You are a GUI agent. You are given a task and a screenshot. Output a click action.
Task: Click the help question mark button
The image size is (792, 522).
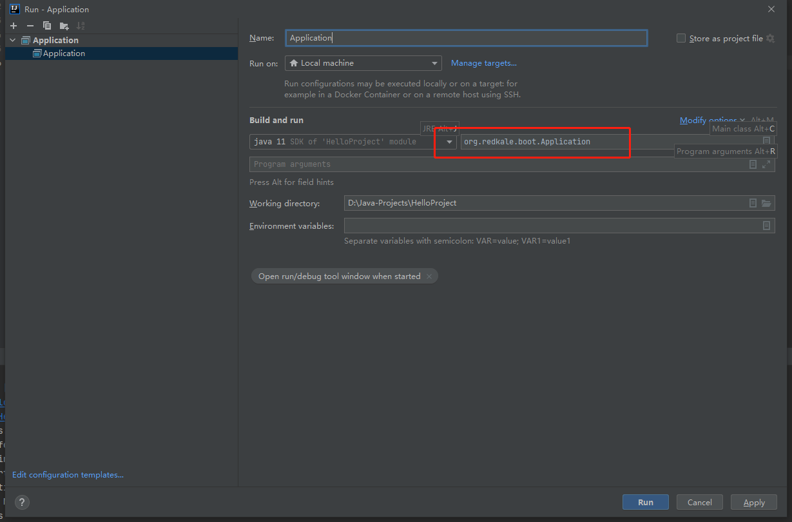pyautogui.click(x=22, y=503)
